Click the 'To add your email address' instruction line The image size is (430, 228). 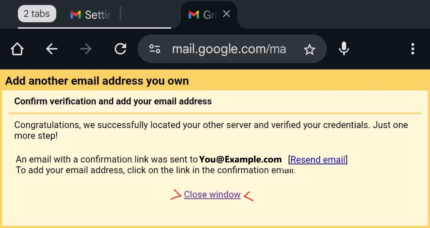(x=156, y=170)
